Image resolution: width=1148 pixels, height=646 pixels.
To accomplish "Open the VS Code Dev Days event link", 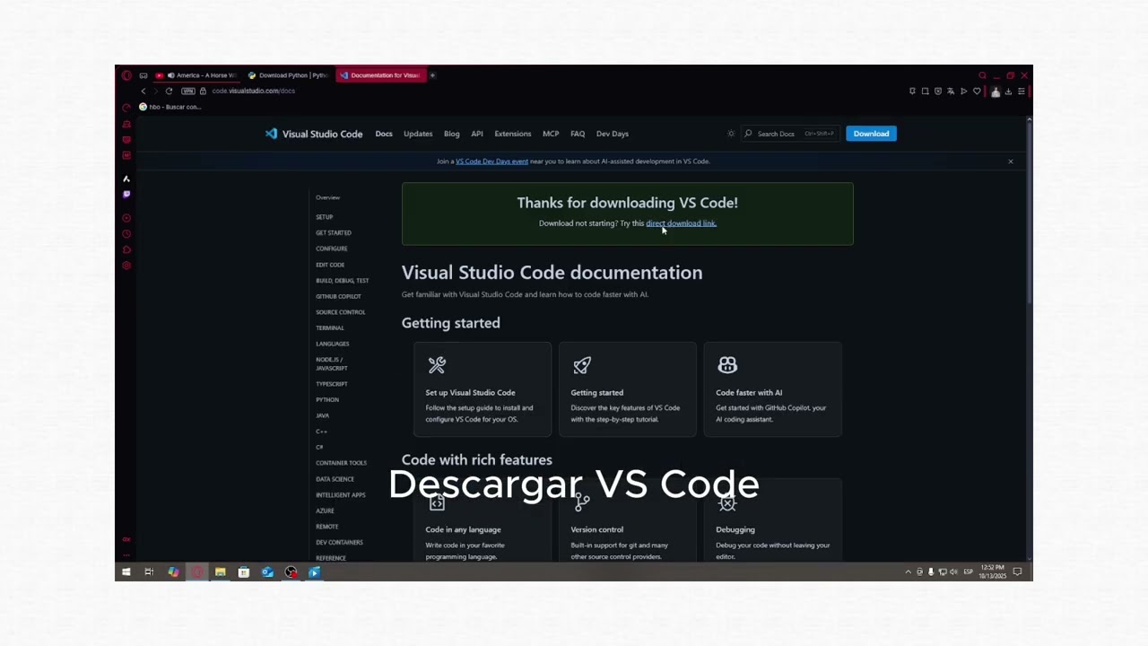I will coord(491,161).
